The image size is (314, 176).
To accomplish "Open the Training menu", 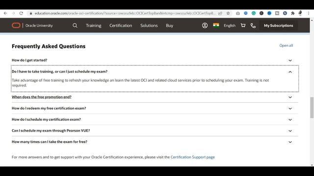I will point(94,25).
